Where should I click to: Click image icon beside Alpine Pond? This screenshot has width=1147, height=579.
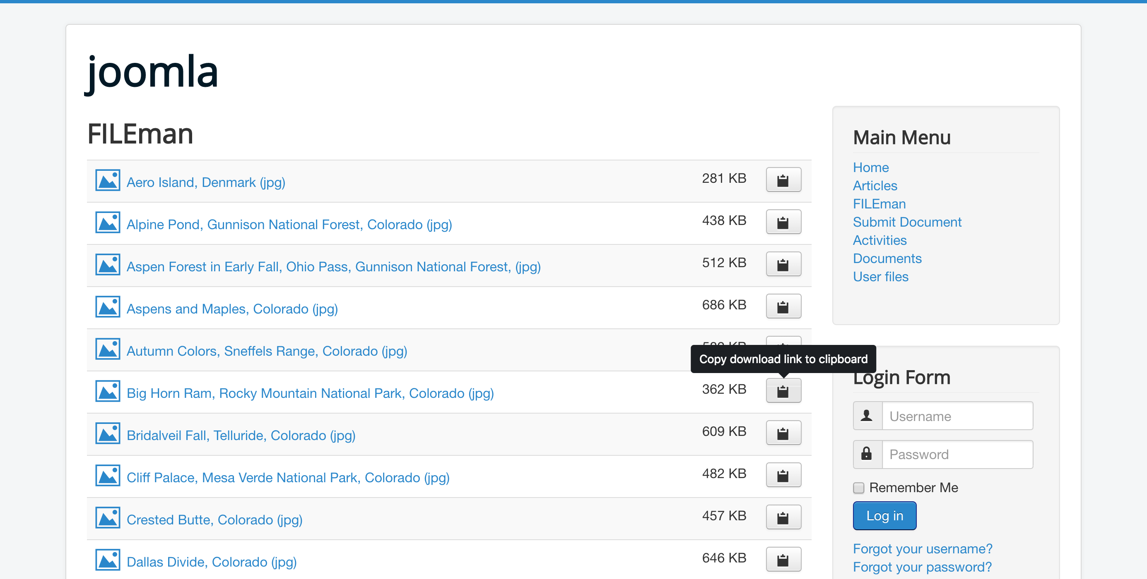(x=108, y=223)
